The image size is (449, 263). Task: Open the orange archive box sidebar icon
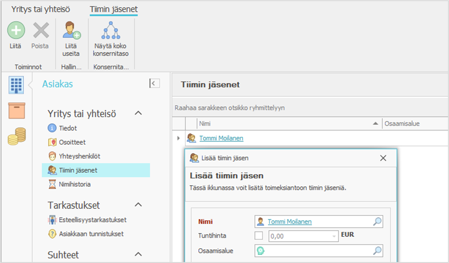point(17,111)
